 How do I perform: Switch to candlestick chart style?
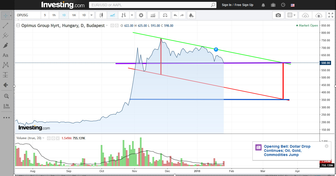point(101,15)
